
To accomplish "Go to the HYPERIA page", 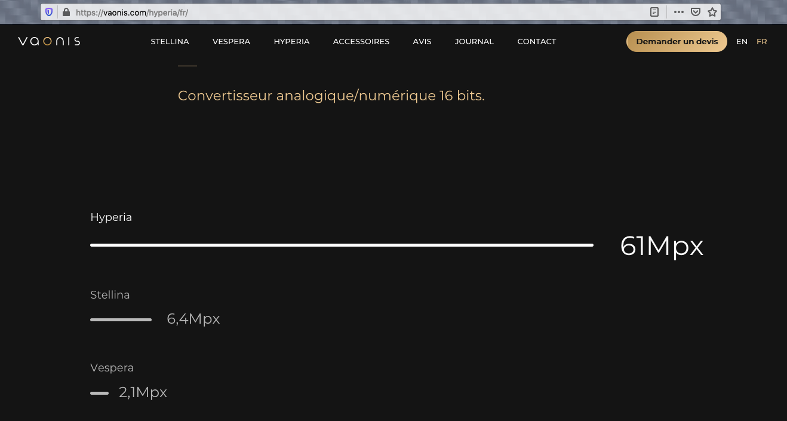I will (x=291, y=42).
